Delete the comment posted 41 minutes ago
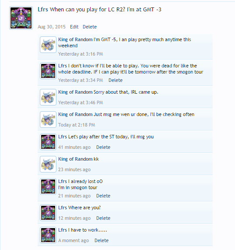Viewport: 235px width, 250px height. [x=103, y=147]
